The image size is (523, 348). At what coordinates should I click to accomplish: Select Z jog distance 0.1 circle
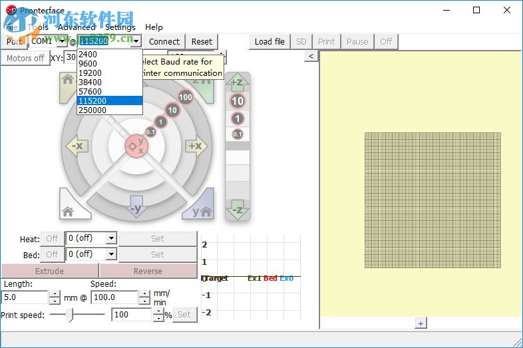click(237, 134)
